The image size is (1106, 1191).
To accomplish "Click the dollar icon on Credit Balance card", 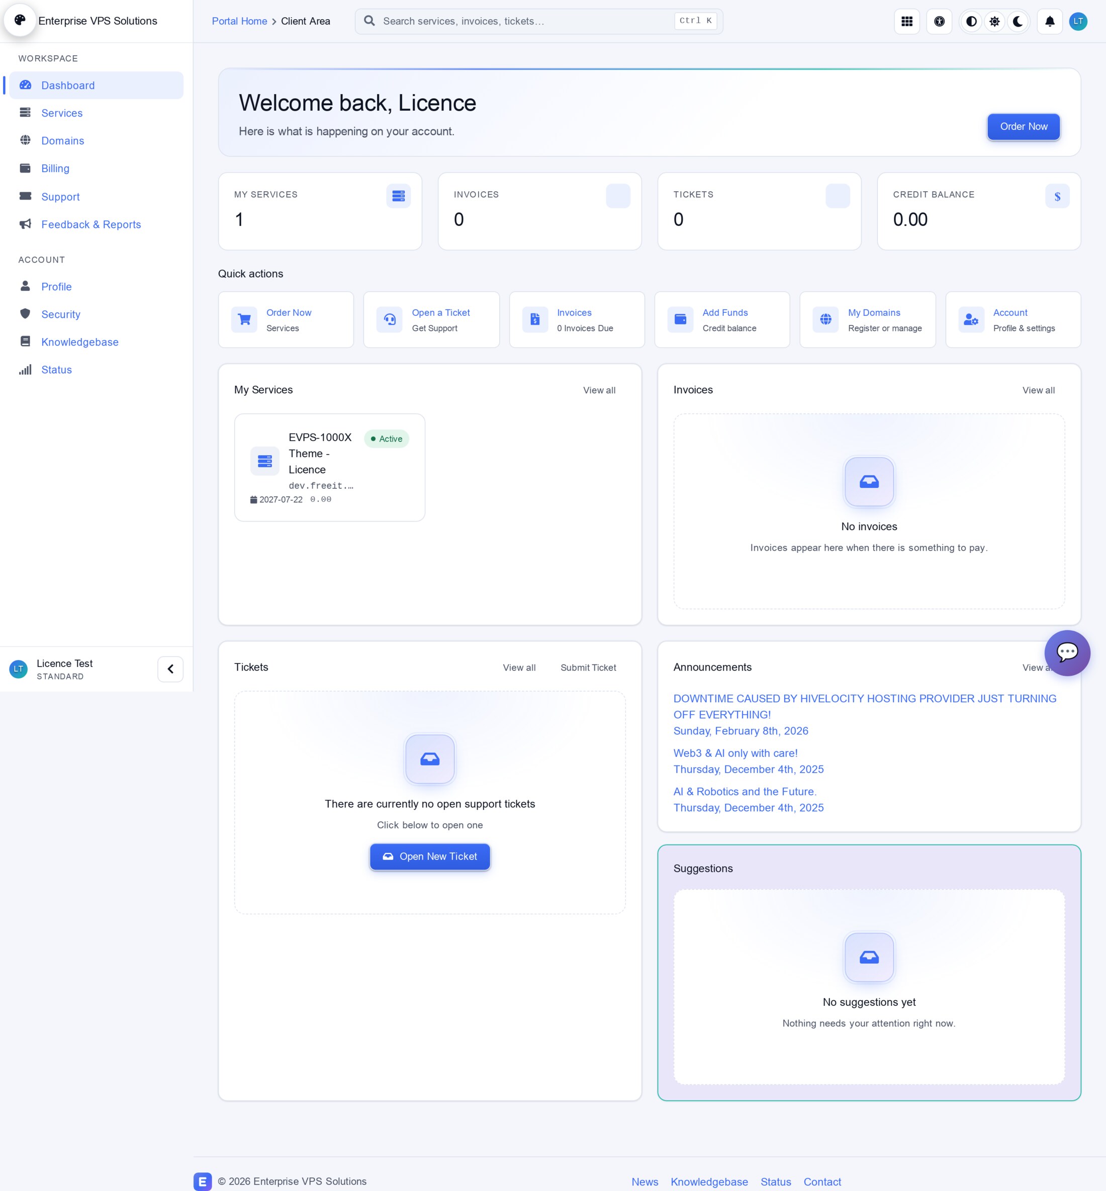I will pyautogui.click(x=1058, y=196).
